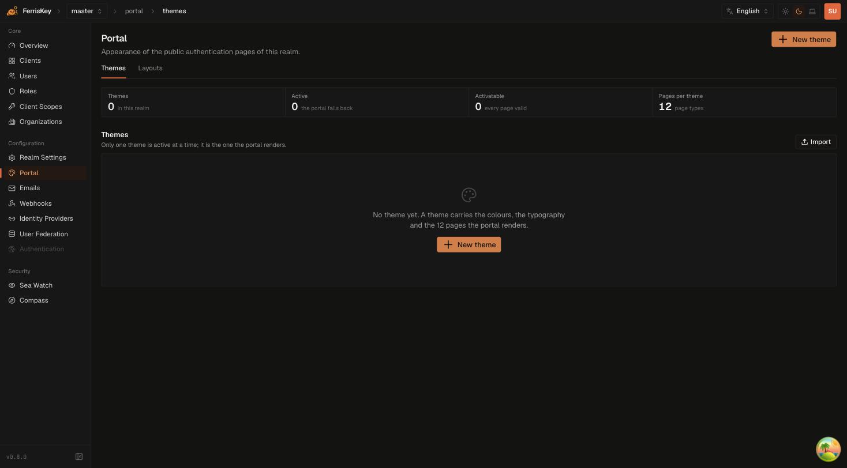
Task: Click the upload icon in the Import button
Action: click(x=804, y=142)
